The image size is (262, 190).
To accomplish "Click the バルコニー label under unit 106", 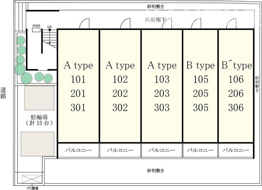I will click(x=235, y=149).
